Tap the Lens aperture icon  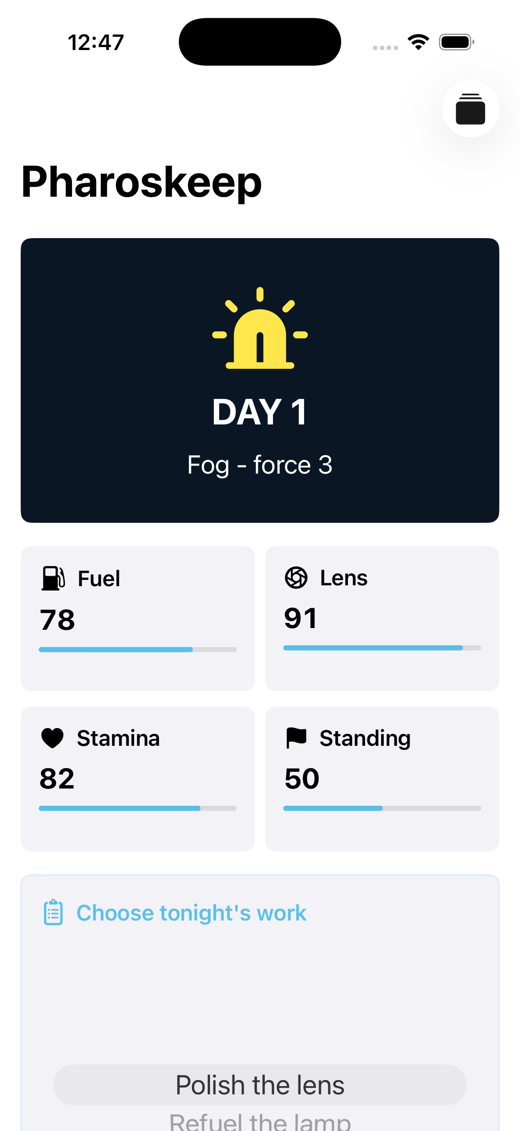tap(296, 577)
